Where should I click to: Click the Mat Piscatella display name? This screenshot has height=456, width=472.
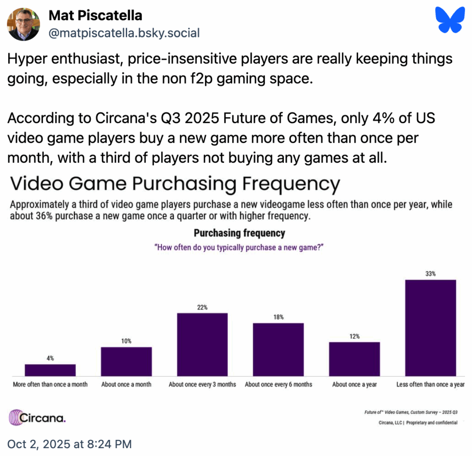95,16
